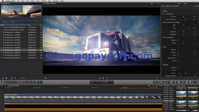
Task: Open the View menu
Action: (49, 1)
